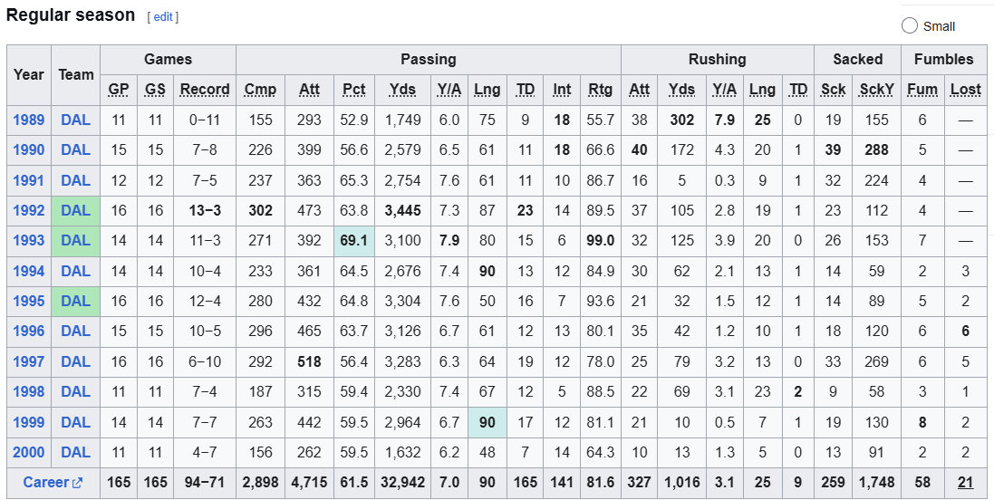Click the Cmp column header
994x500 pixels.
260,90
